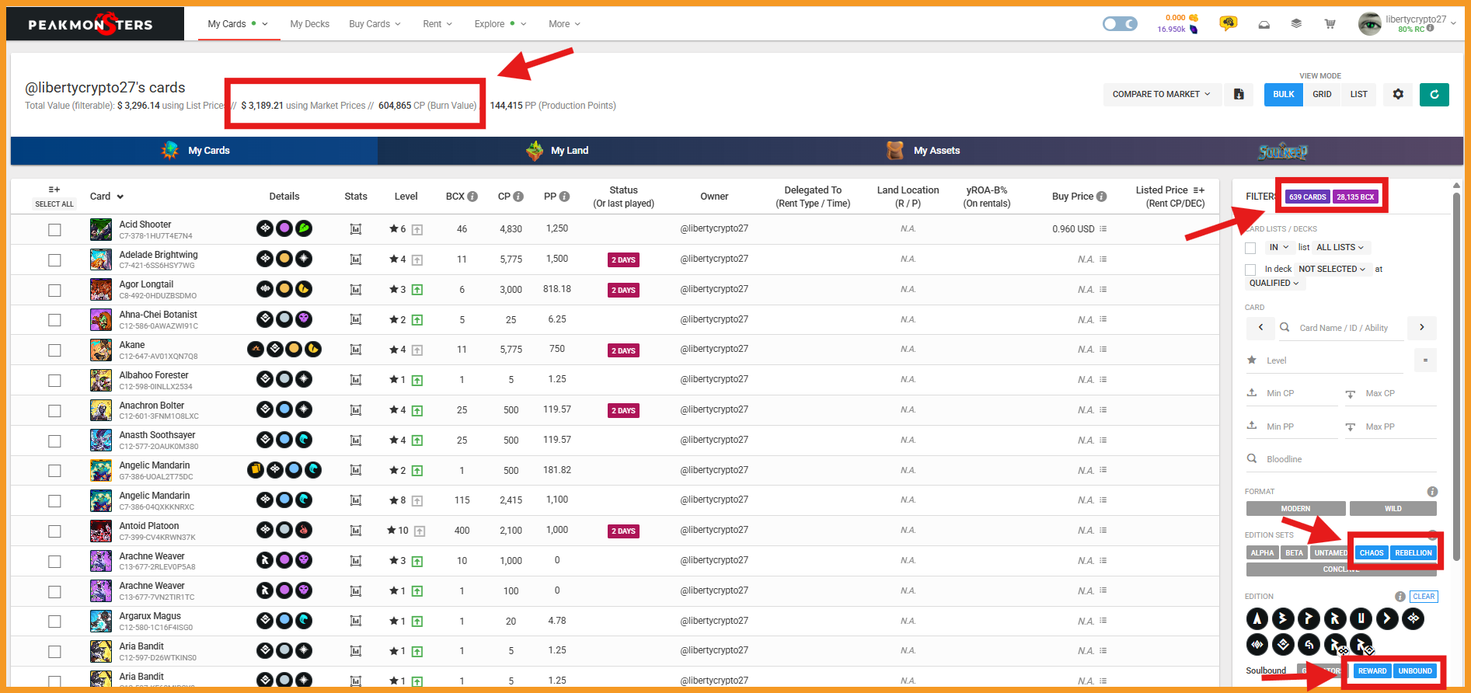Switch to the Soulkeep tab

[x=1283, y=151]
